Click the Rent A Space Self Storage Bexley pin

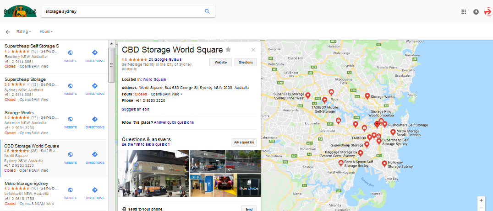coord(340,163)
